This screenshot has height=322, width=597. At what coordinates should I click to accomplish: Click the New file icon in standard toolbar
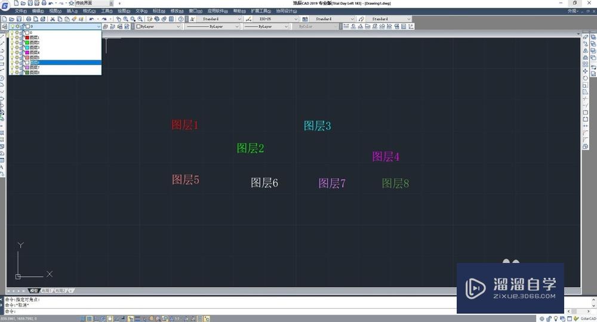point(4,18)
